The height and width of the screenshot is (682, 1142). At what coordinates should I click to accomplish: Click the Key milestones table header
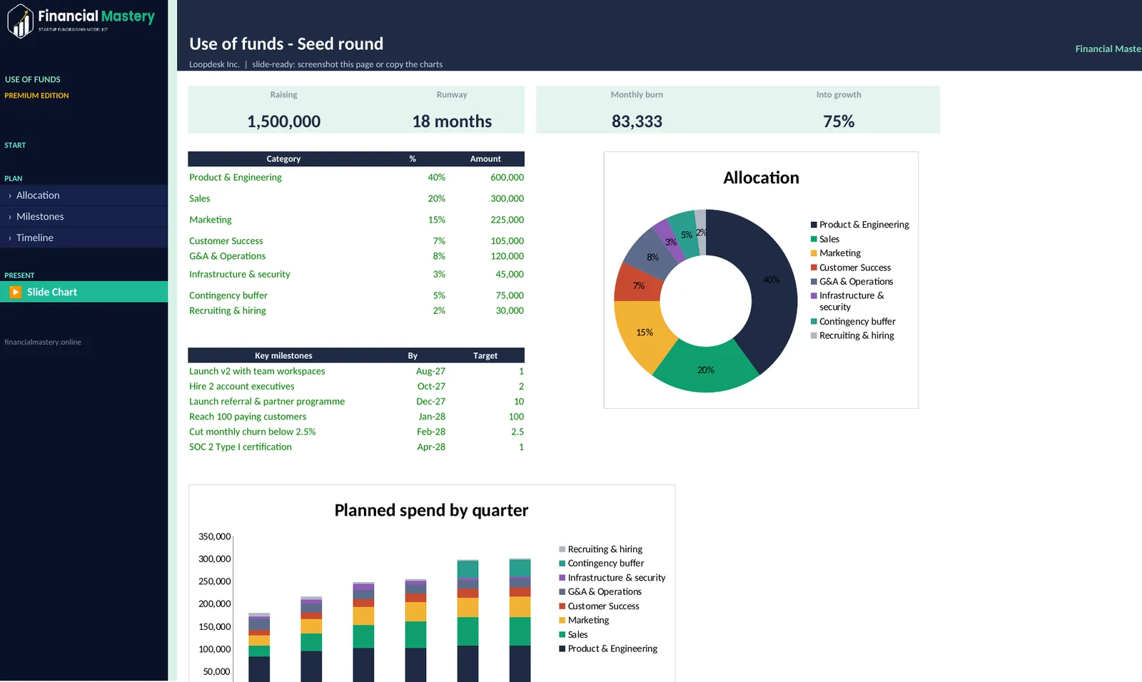tap(283, 356)
